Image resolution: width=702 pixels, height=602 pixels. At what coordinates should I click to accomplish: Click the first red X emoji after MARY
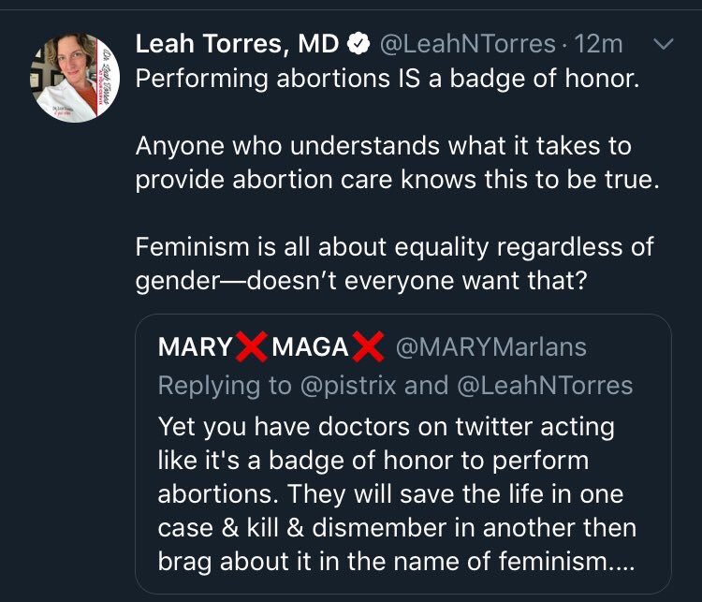[252, 347]
